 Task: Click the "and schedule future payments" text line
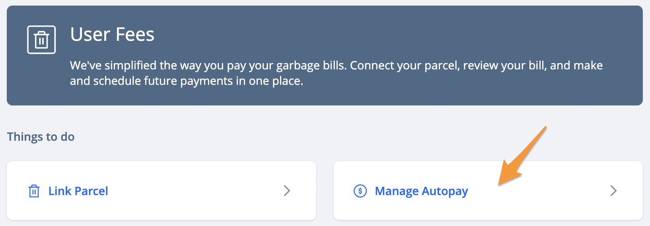(x=187, y=81)
